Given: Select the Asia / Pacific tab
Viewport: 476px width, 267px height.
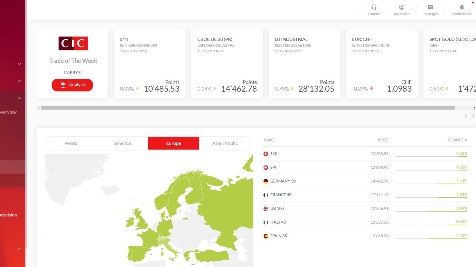Looking at the screenshot, I should point(225,143).
